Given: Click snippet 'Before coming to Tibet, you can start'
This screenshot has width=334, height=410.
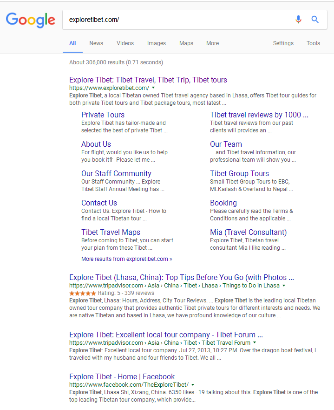Looking at the screenshot, I should tap(127, 240).
